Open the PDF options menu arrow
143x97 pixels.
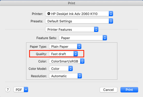26,90
